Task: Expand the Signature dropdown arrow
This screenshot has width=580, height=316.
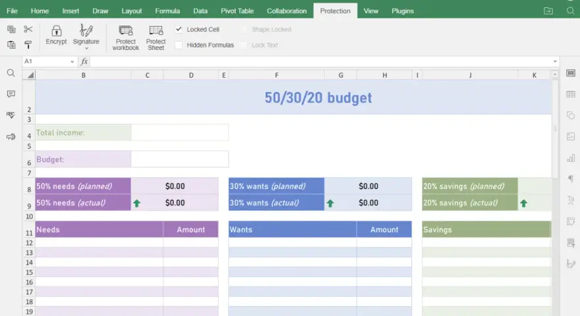Action: pos(86,49)
